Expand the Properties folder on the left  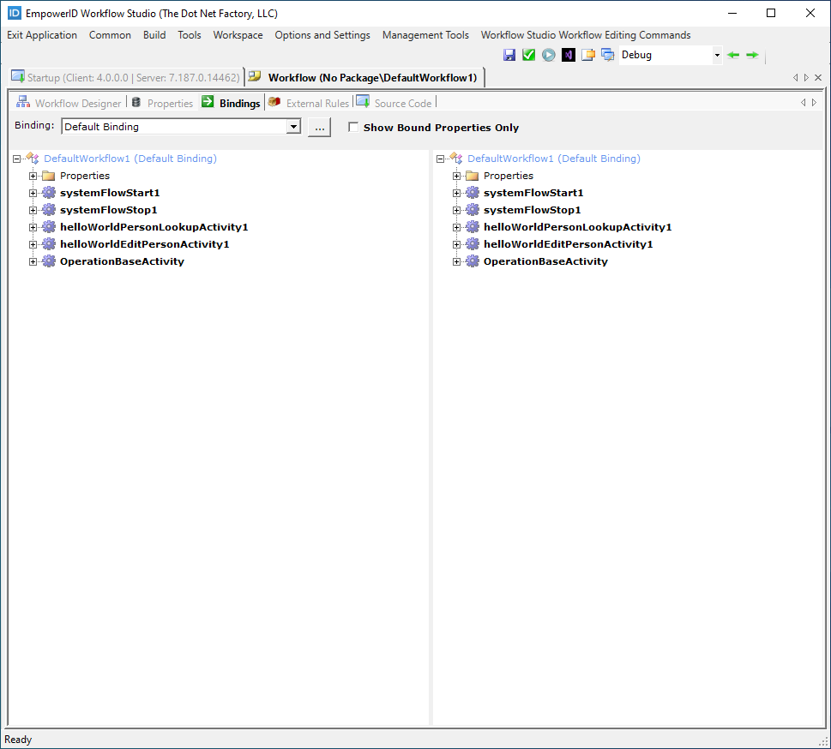coord(32,175)
